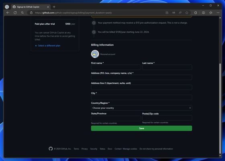View site information lock icon
Image resolution: width=225 pixels, height=161 pixels.
[31, 13]
